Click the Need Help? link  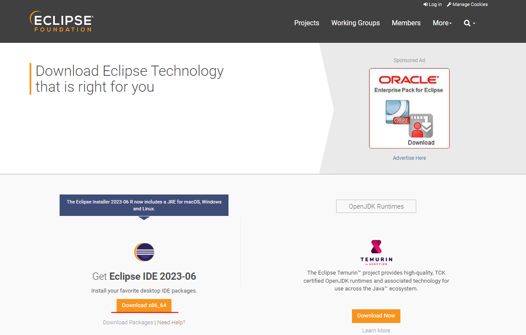click(x=171, y=323)
